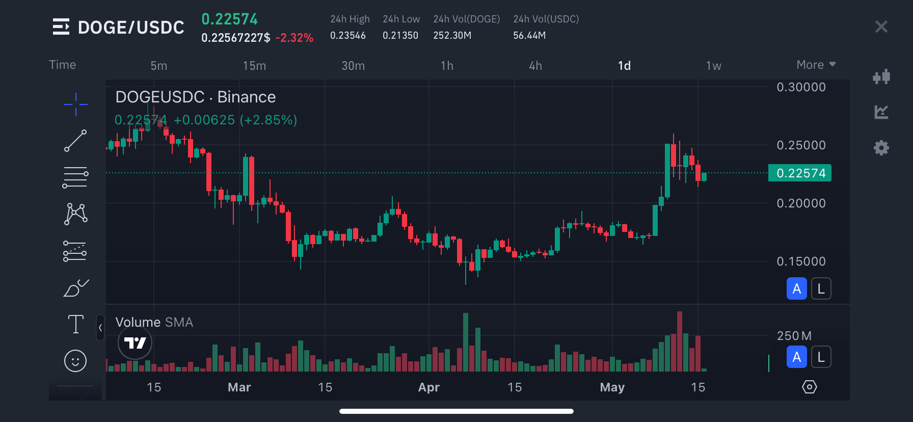Select the 1d timeframe
Image resolution: width=913 pixels, height=422 pixels.
coord(624,66)
